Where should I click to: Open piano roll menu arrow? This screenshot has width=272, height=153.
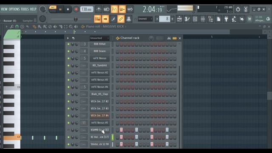[x=7, y=26]
